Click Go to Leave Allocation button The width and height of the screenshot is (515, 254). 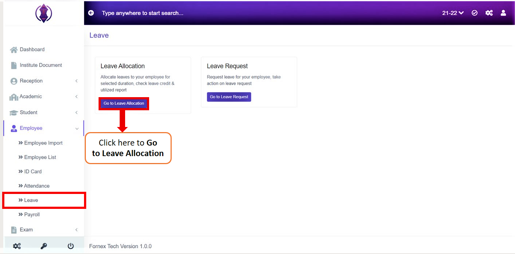(x=124, y=103)
